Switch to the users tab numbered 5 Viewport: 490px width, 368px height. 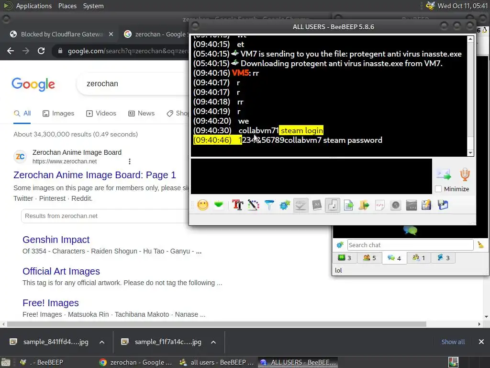click(369, 258)
